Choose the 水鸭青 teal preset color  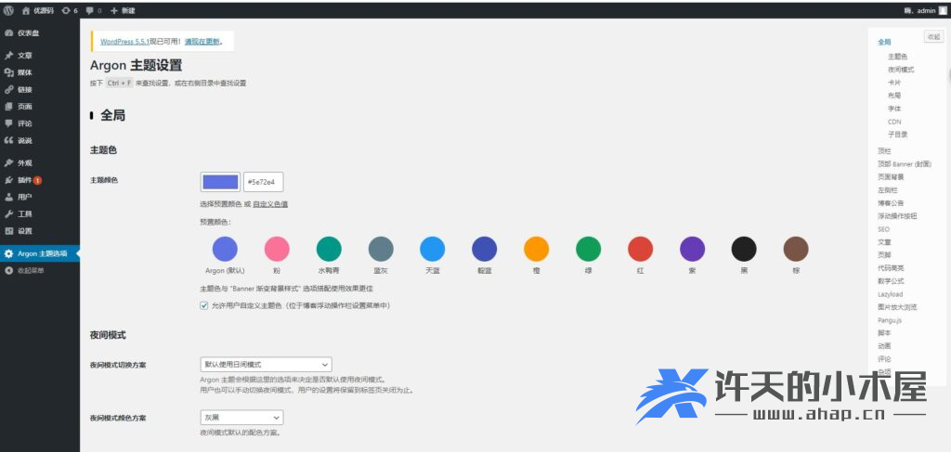pos(329,249)
